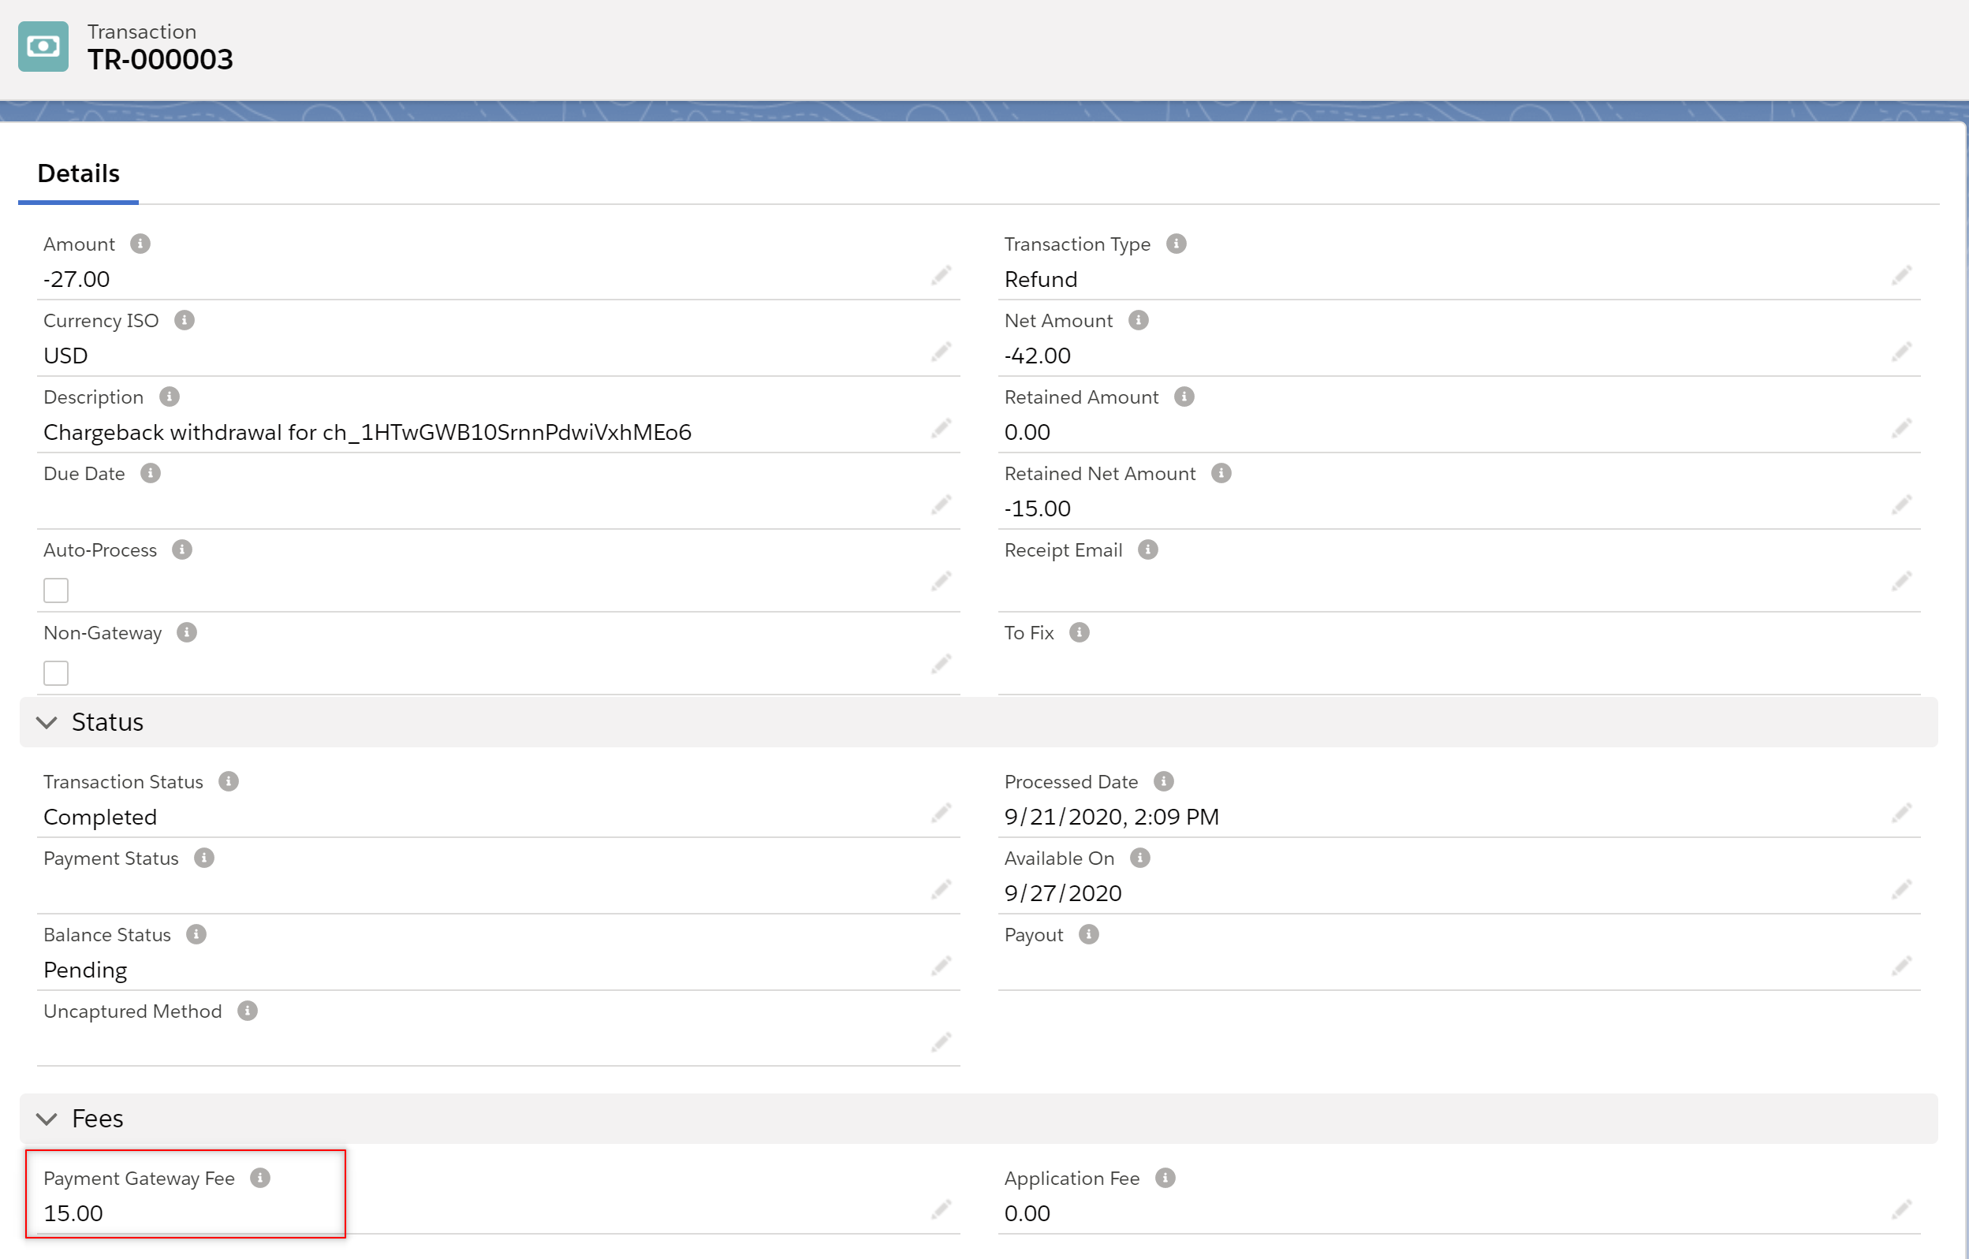
Task: Edit Processed Date using its pencil icon
Action: tap(1901, 814)
